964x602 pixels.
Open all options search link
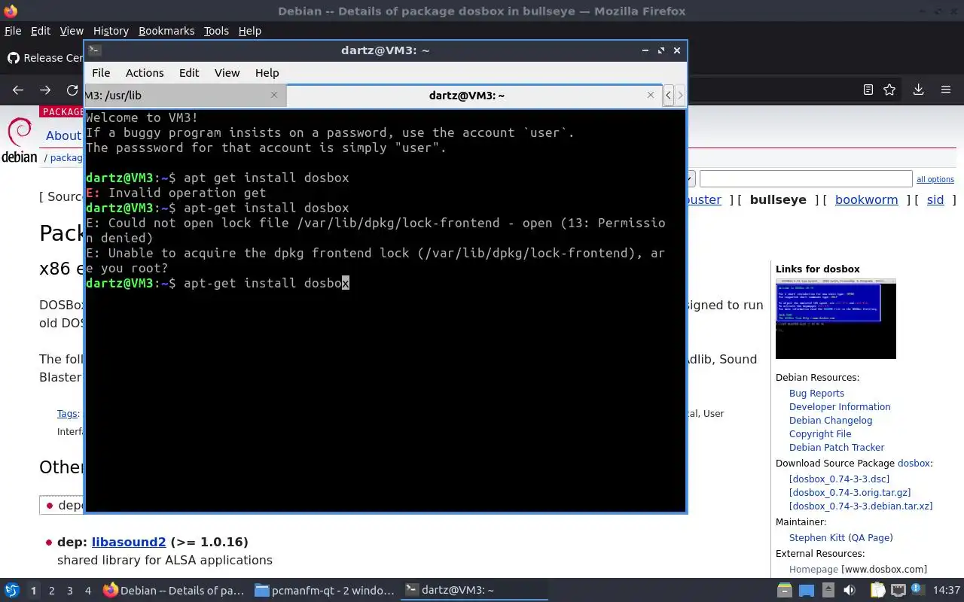tap(935, 179)
